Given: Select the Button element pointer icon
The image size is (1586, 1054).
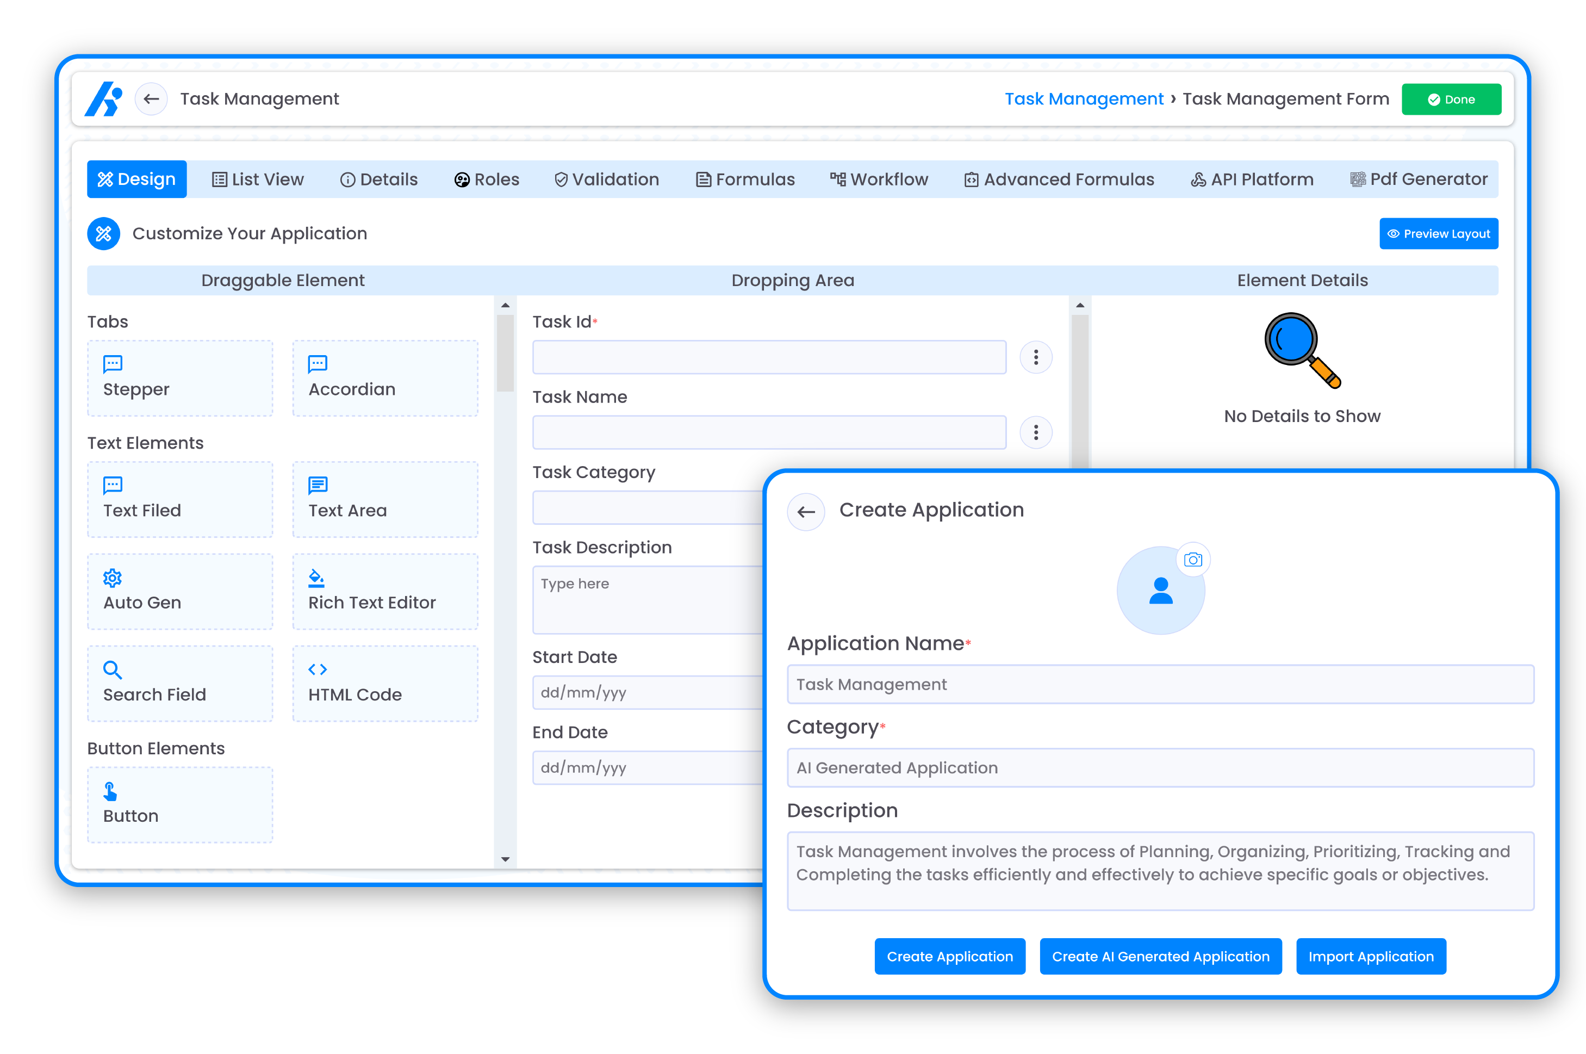Looking at the screenshot, I should (x=110, y=791).
